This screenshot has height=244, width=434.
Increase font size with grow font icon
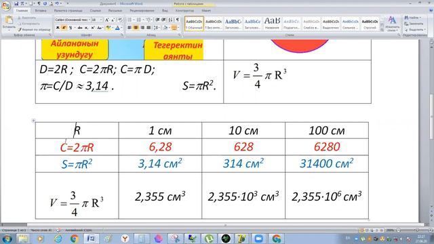click(x=107, y=20)
